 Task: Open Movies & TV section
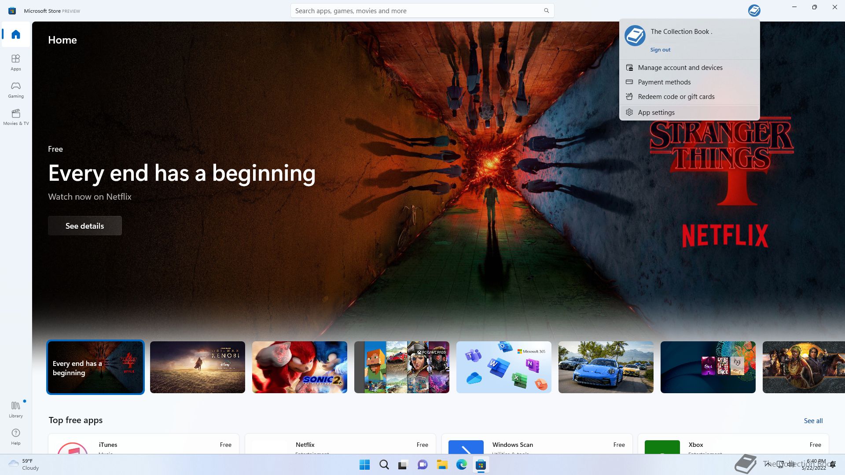16,117
